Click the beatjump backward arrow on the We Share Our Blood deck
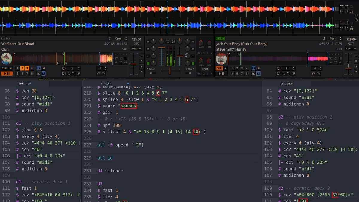The image size is (359, 202). pos(99,74)
